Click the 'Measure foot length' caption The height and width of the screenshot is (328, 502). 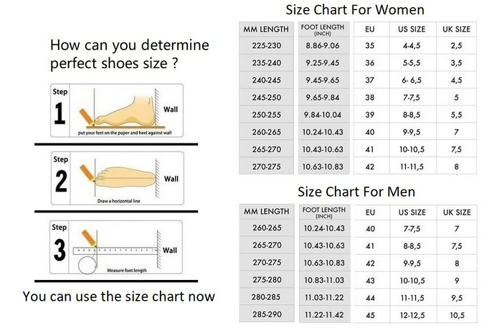pyautogui.click(x=128, y=269)
